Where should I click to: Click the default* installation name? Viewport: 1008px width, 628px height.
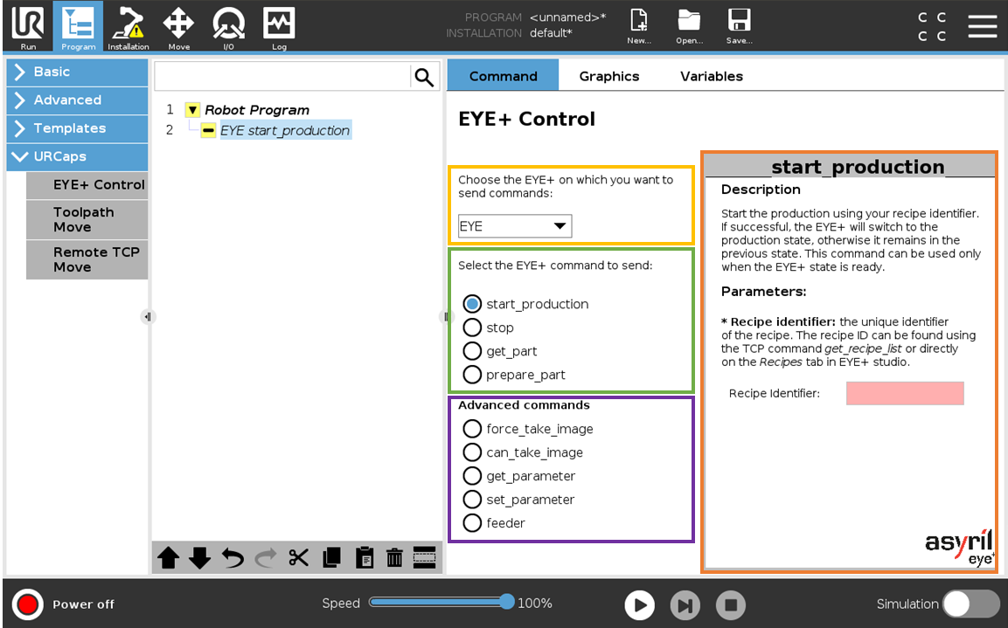coord(551,32)
